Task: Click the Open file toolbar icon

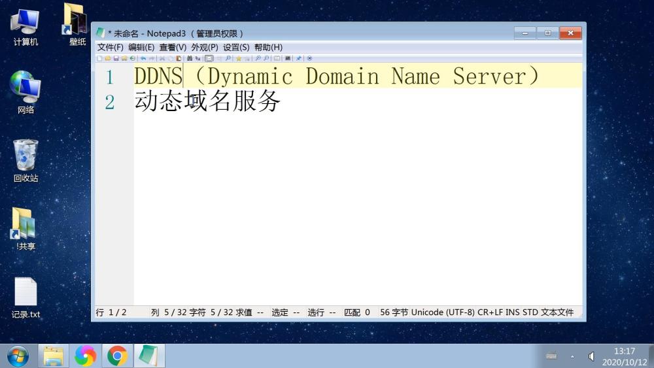Action: point(108,58)
